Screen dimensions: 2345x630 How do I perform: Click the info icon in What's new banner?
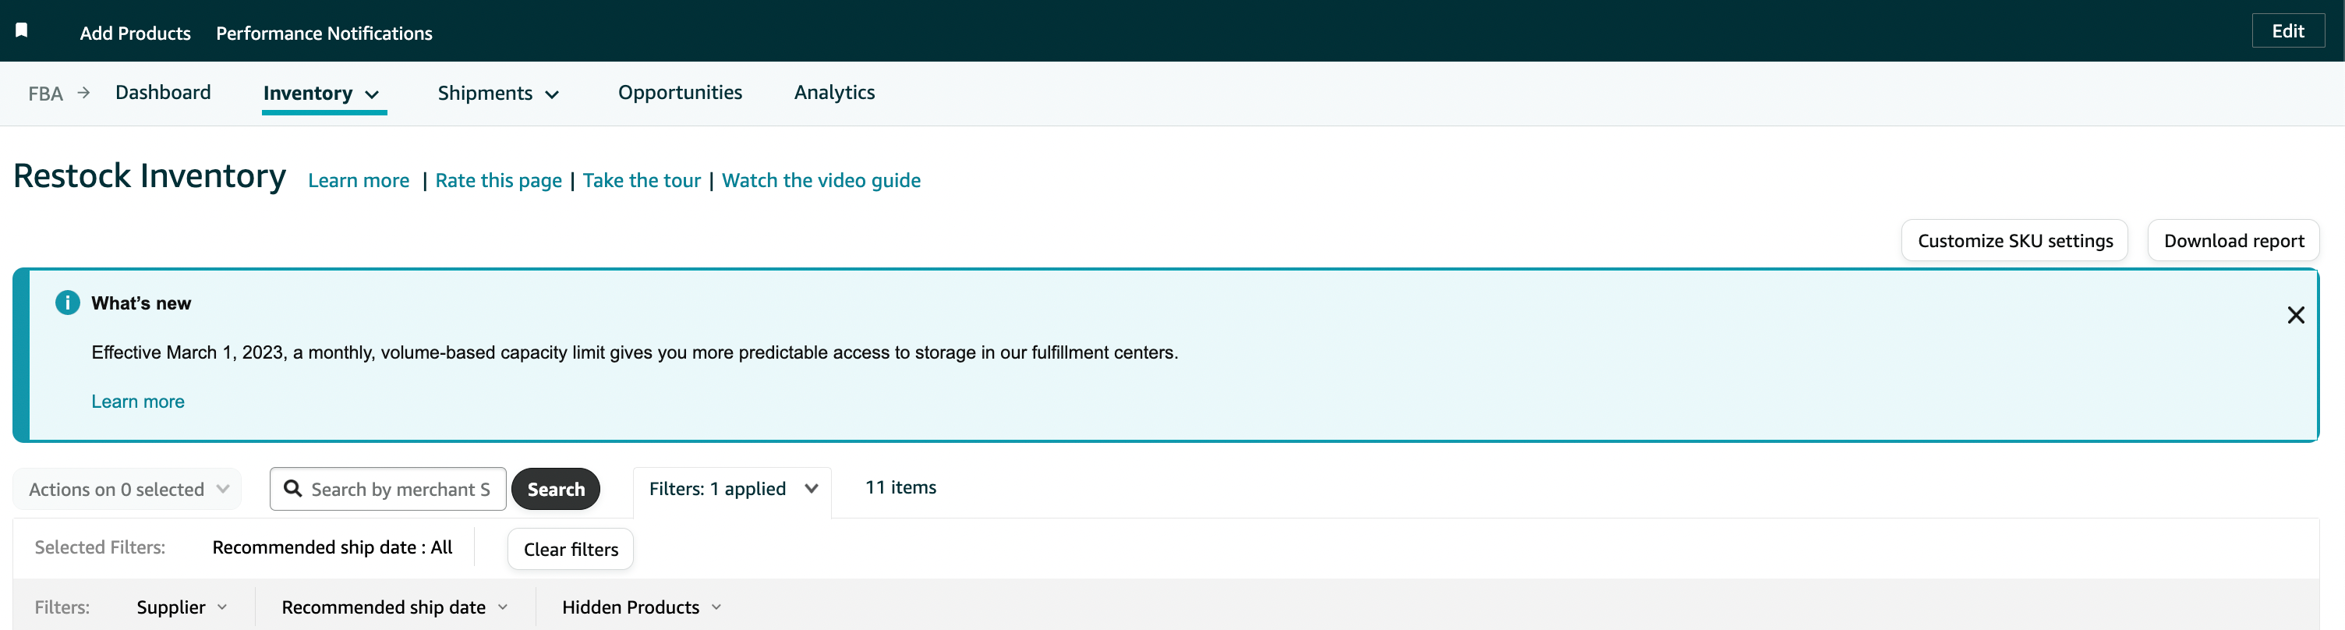[67, 303]
